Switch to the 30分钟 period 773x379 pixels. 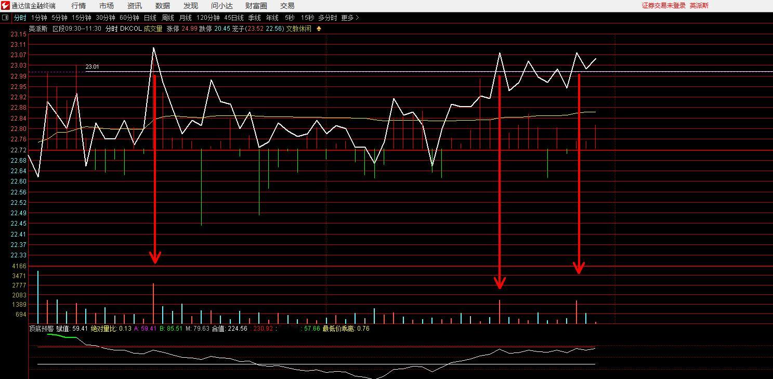click(106, 18)
